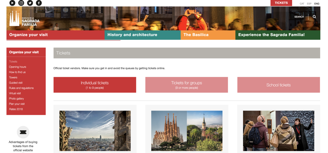Screen dimensions: 328x153
Task: Click the city skyline view thumbnail
Action: coord(95,131)
